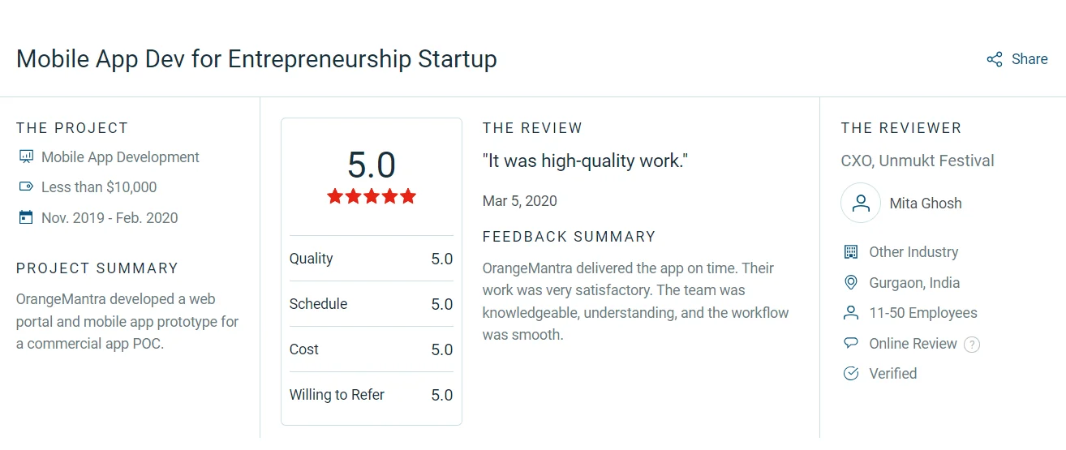Select the Quality rating row
Image resolution: width=1066 pixels, height=450 pixels.
(371, 259)
